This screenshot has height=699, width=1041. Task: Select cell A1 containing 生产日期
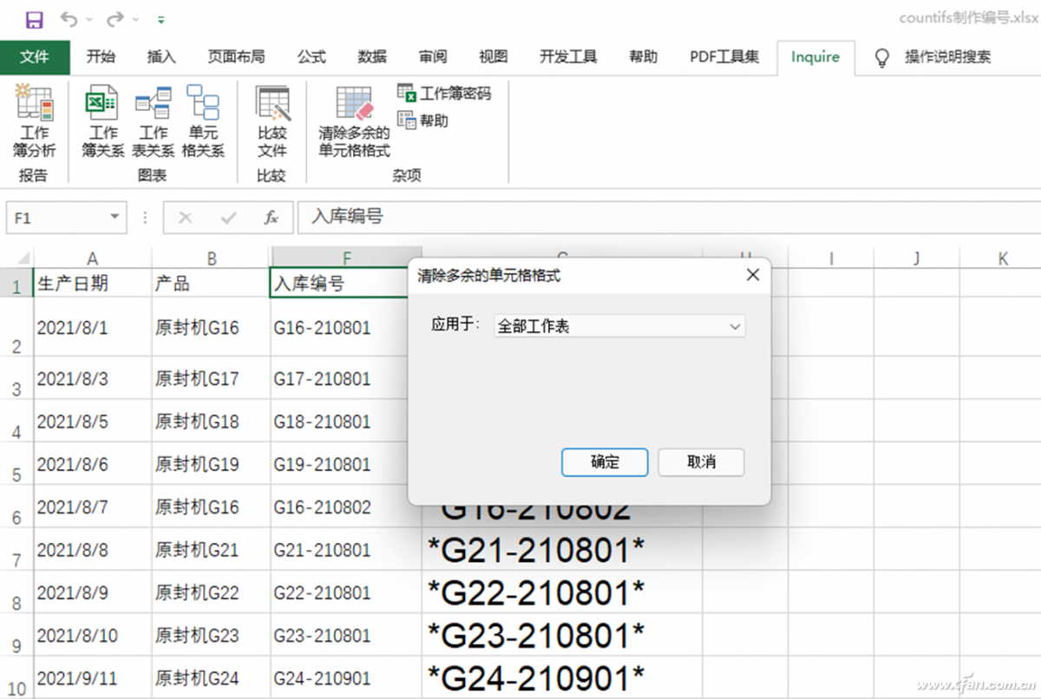92,281
